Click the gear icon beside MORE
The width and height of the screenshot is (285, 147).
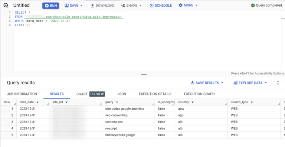[180, 5]
